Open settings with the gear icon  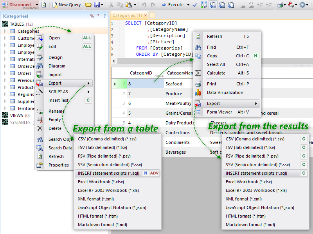(302, 5)
